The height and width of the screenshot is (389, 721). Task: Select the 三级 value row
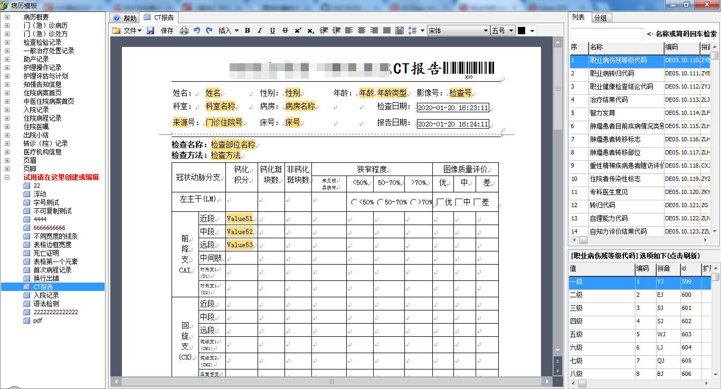640,308
